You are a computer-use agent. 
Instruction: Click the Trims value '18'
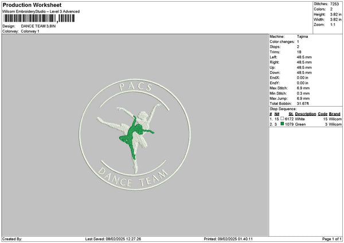(299, 52)
